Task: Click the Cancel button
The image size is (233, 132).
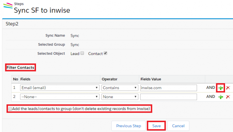Action: point(178,126)
